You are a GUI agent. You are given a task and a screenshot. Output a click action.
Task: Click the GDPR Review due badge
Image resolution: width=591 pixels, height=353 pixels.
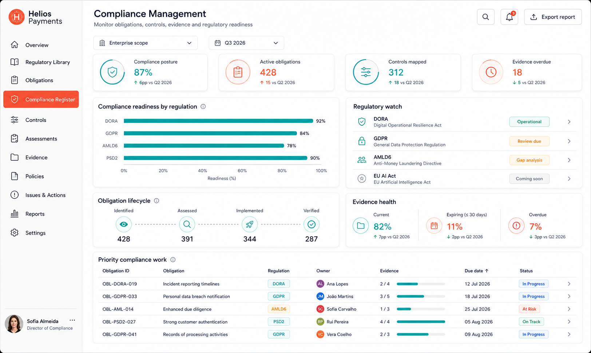529,141
